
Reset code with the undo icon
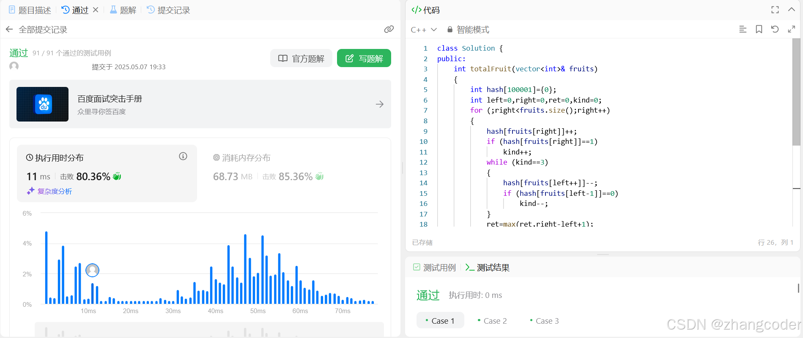click(775, 29)
